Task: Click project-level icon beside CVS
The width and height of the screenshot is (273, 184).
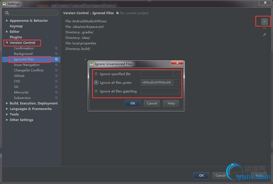Action: tap(56, 81)
